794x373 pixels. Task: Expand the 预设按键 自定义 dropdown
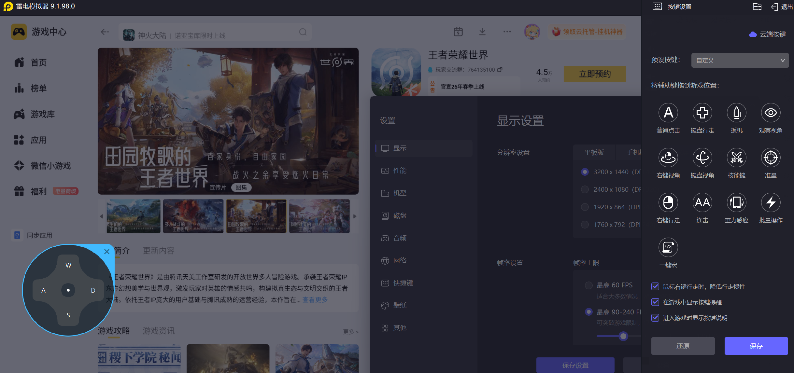pos(740,61)
